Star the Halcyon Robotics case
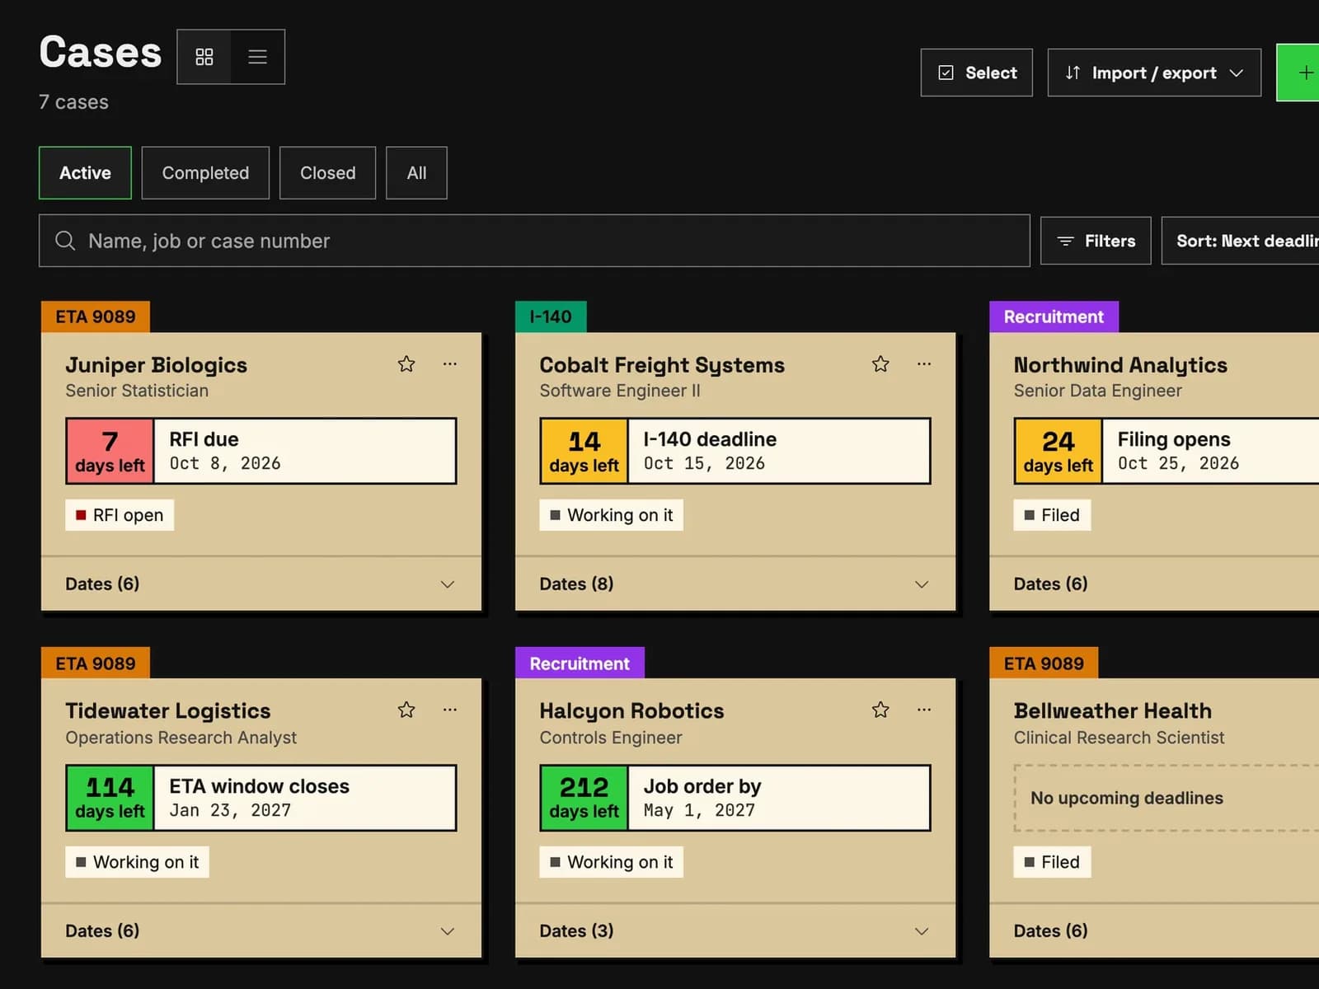This screenshot has width=1319, height=989. [880, 710]
